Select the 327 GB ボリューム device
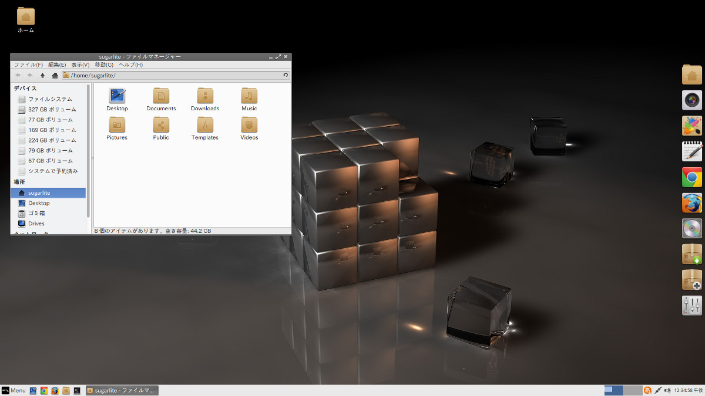The image size is (705, 396). point(49,109)
